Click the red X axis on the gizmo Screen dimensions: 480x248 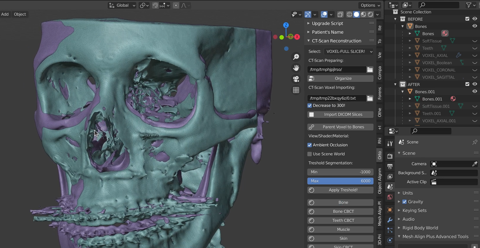click(x=297, y=37)
